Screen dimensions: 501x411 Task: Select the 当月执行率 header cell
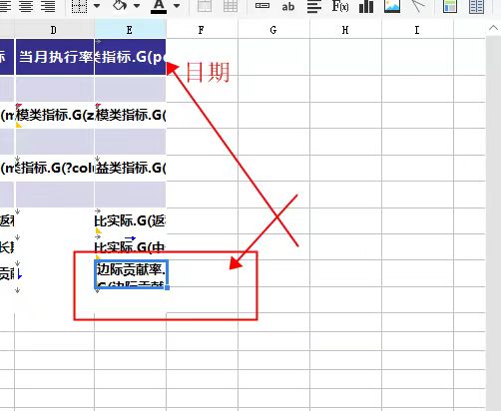[x=55, y=57]
